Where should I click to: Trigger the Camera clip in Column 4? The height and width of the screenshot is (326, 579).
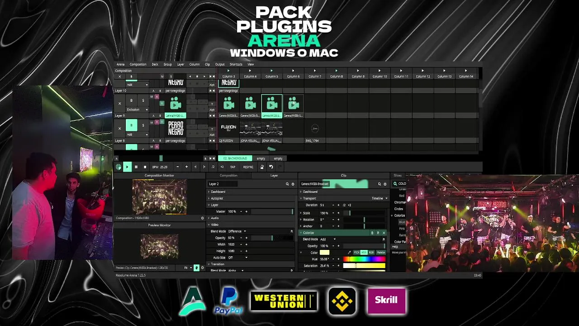click(250, 104)
